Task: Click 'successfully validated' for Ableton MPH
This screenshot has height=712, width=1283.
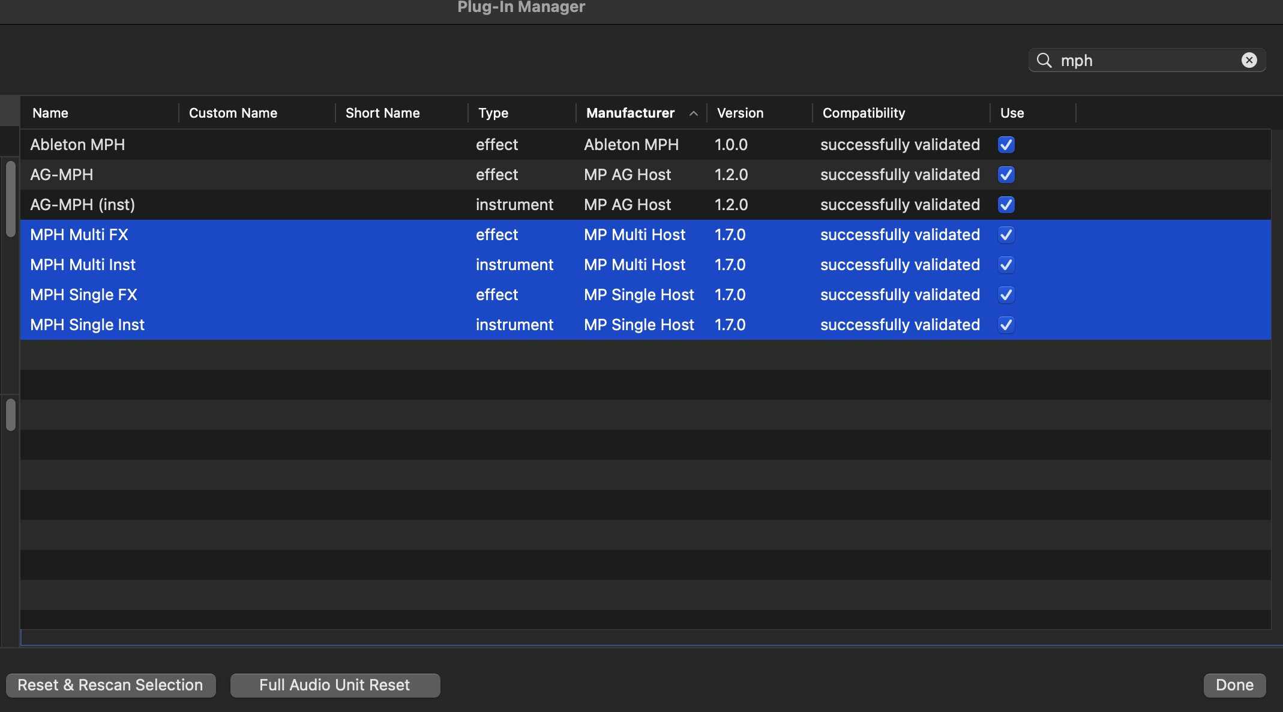Action: [x=900, y=145]
